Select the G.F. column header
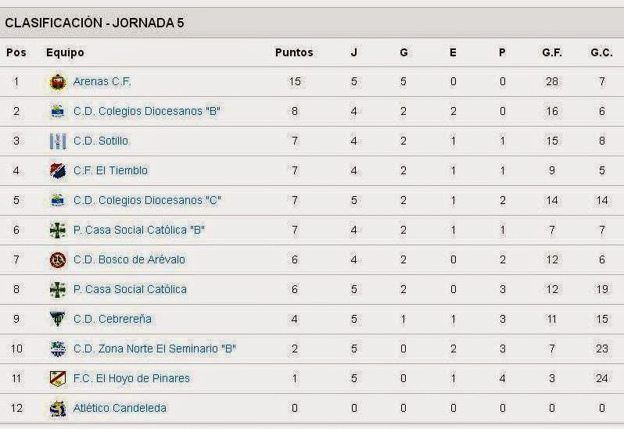The height and width of the screenshot is (429, 624). pyautogui.click(x=552, y=52)
